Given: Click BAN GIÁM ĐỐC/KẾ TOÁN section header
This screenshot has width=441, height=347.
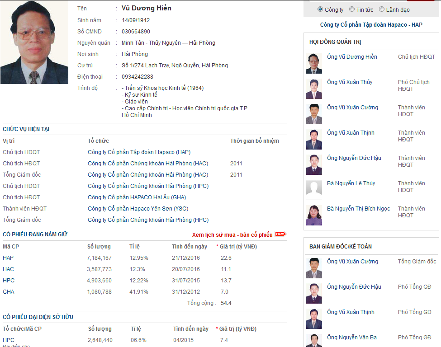Looking at the screenshot, I should (x=341, y=246).
